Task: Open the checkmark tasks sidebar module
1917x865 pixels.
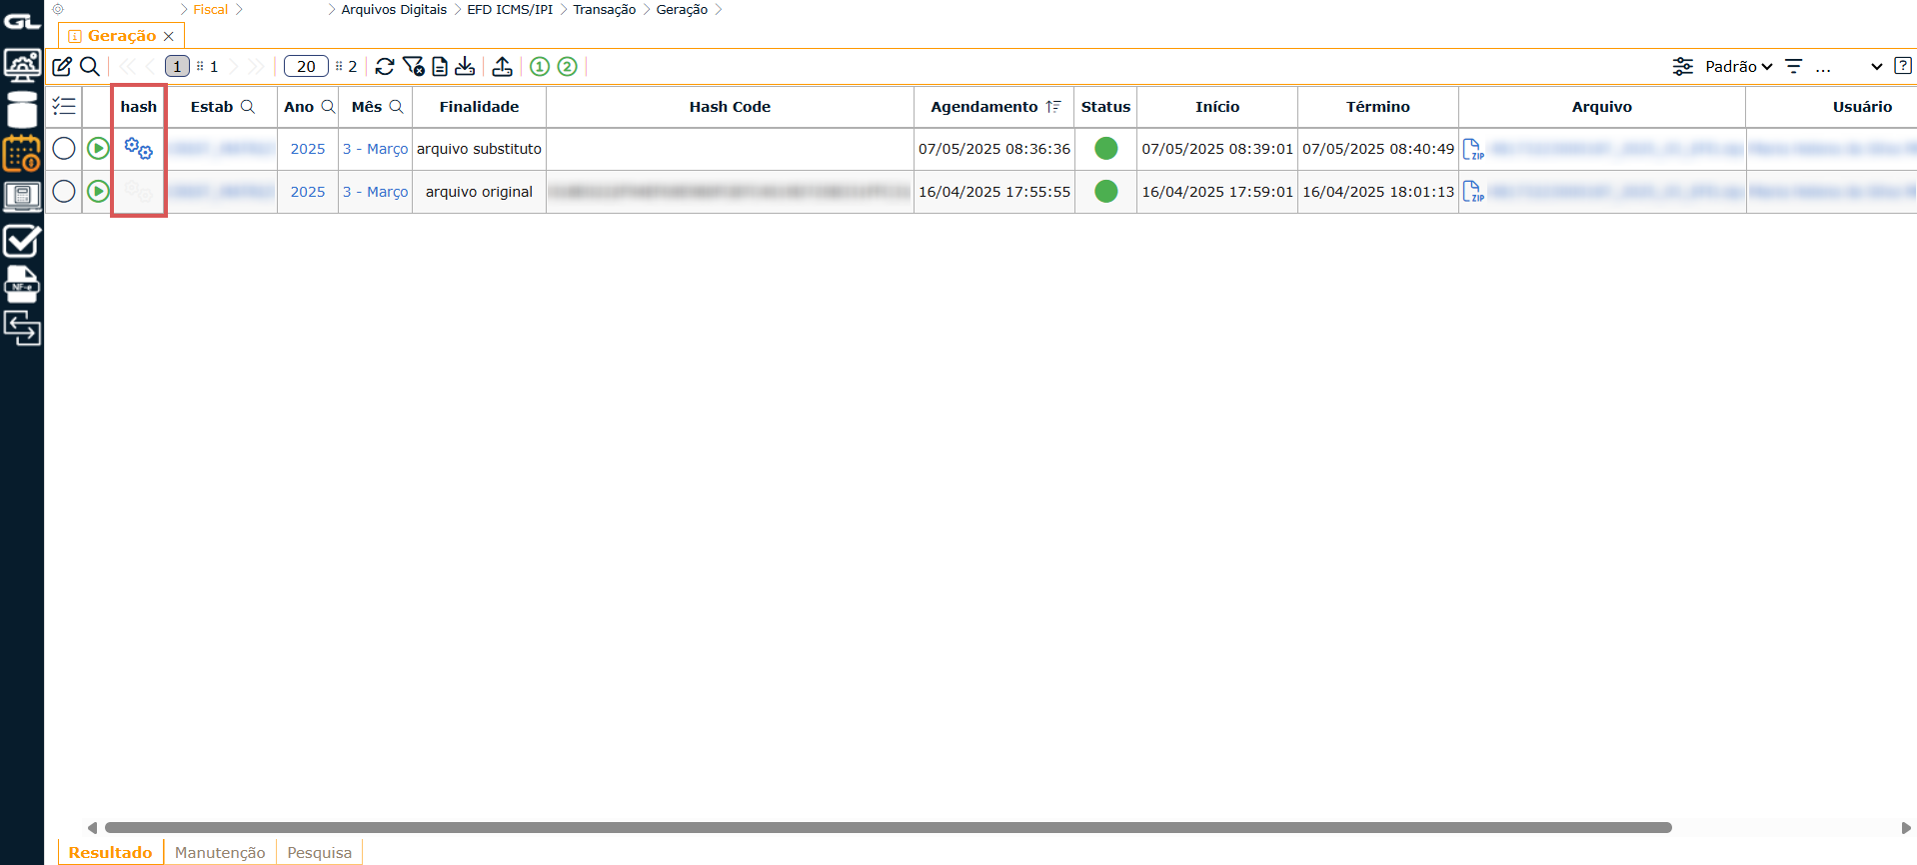Action: [x=22, y=241]
